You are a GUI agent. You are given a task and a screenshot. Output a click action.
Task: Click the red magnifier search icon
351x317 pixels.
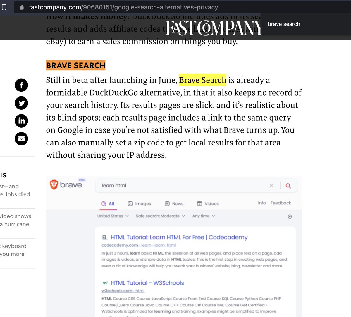[x=288, y=186]
